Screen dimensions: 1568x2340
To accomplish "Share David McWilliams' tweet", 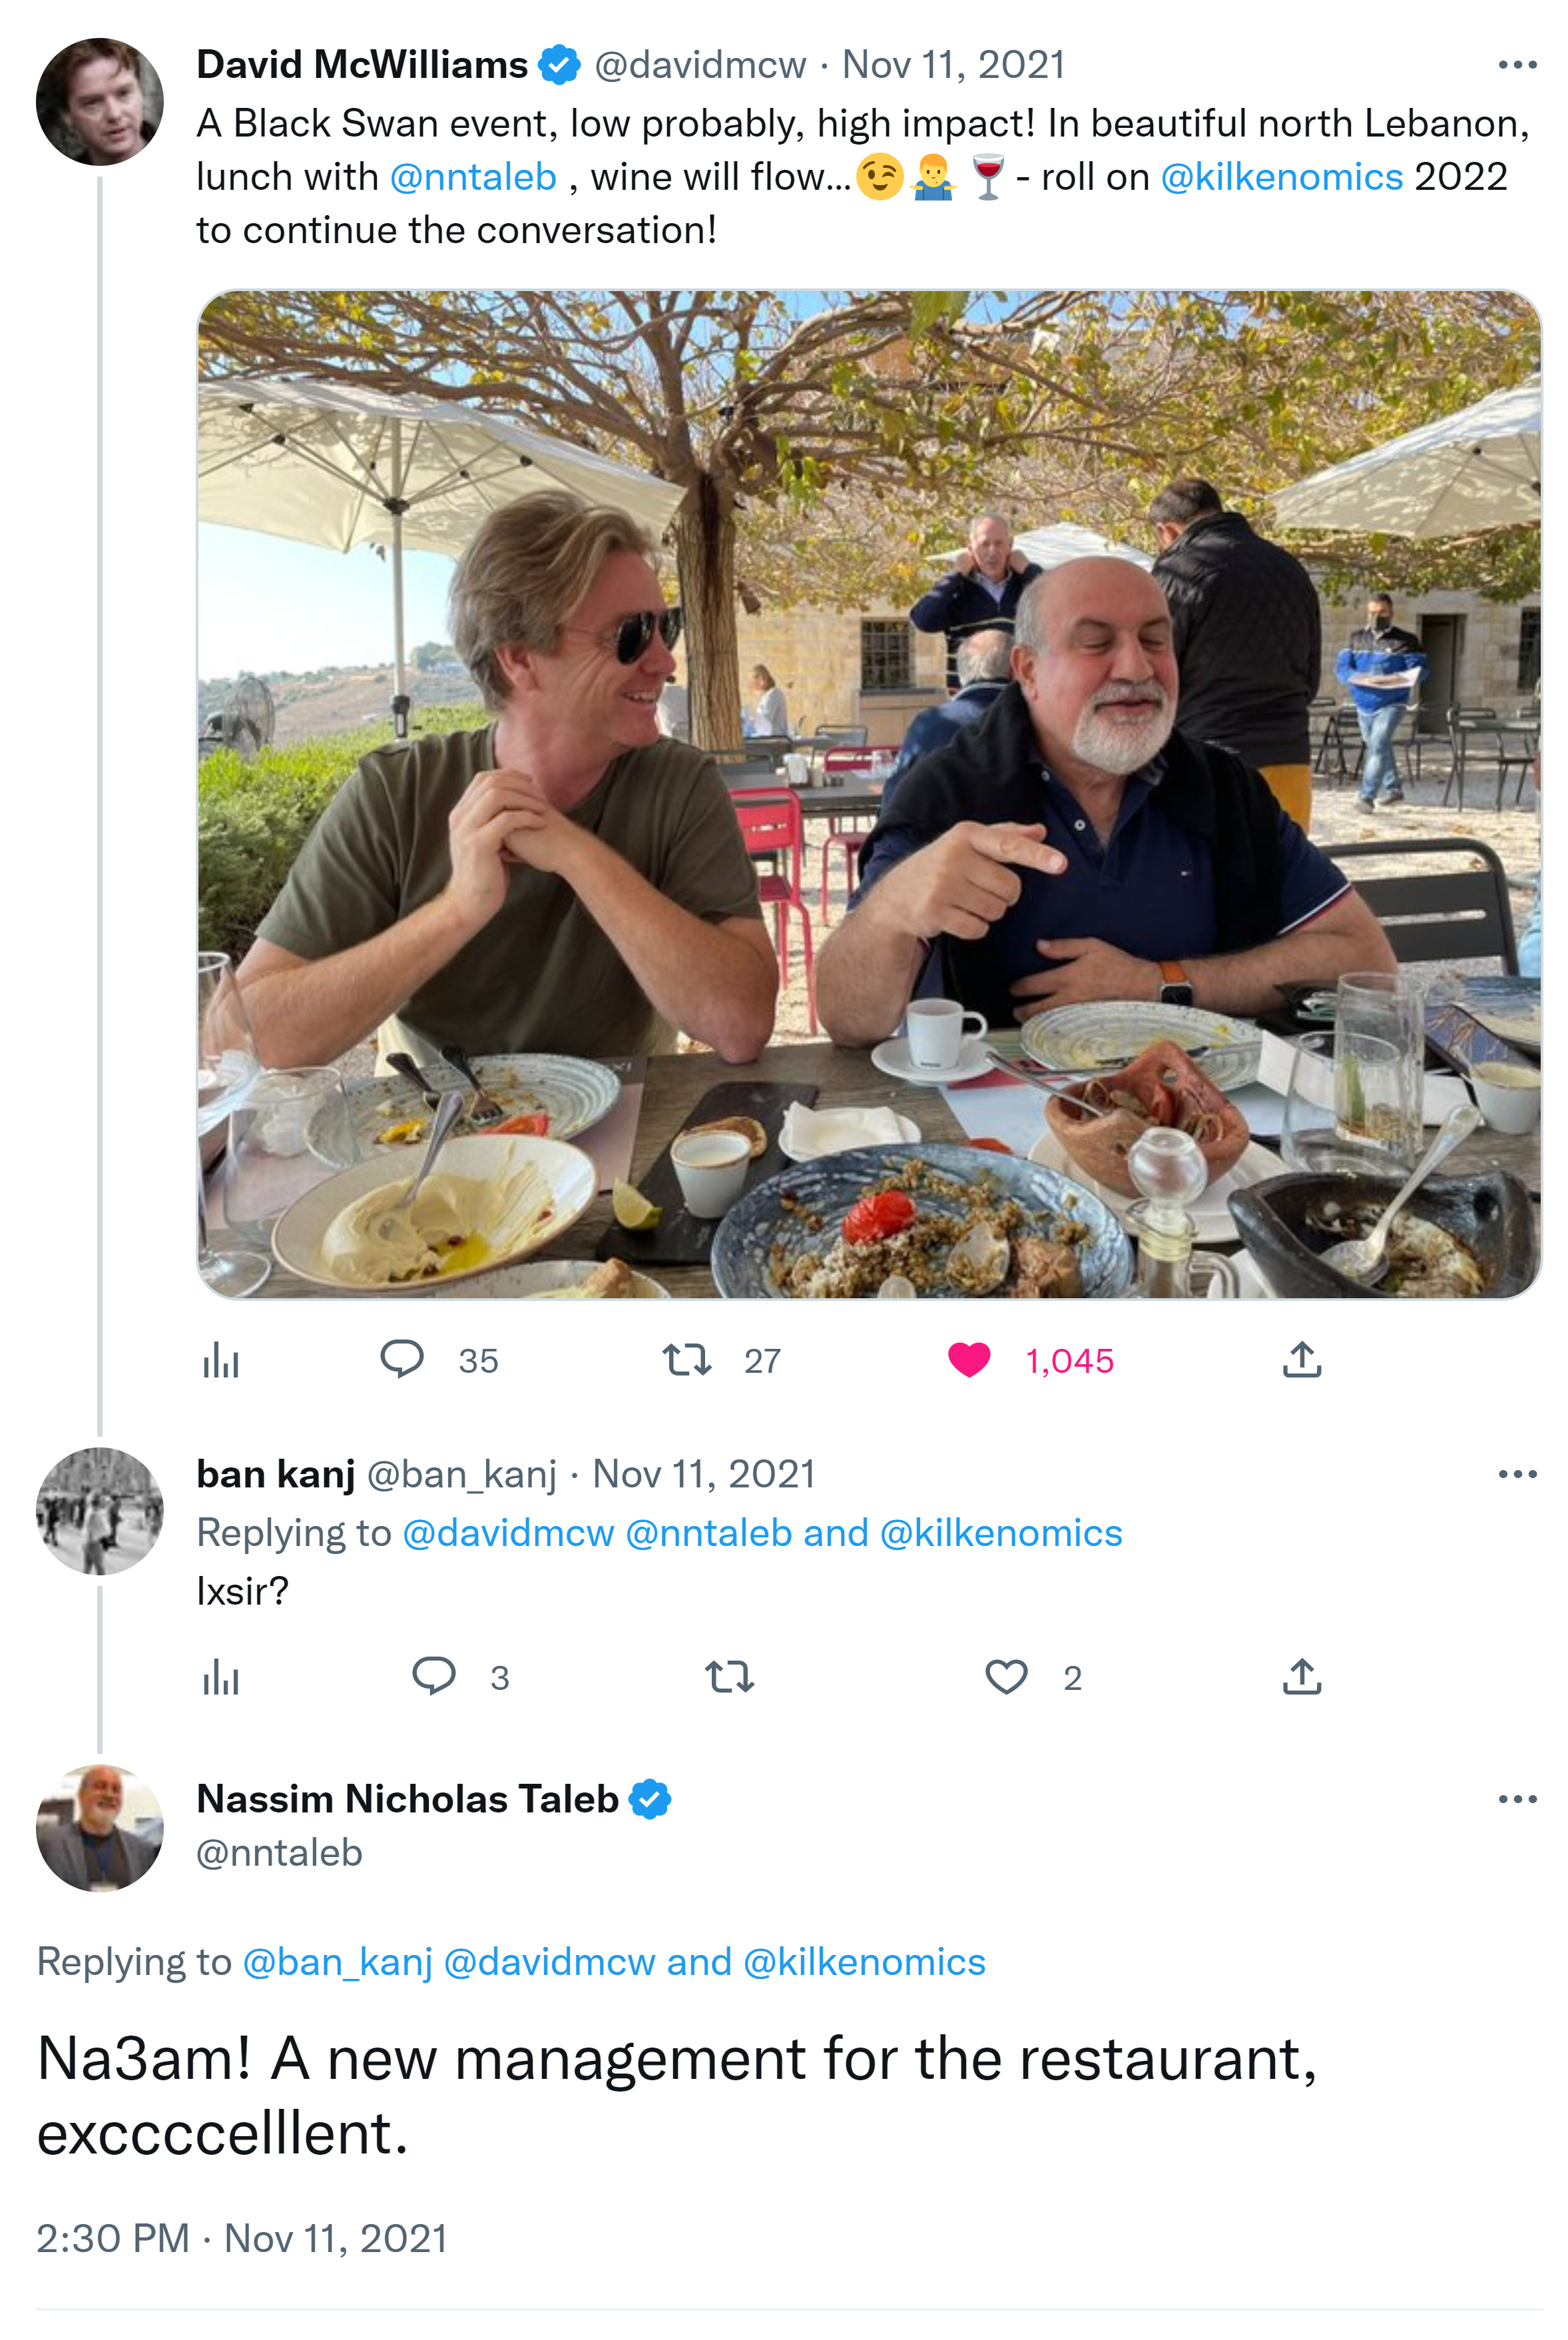I will [x=1301, y=1360].
